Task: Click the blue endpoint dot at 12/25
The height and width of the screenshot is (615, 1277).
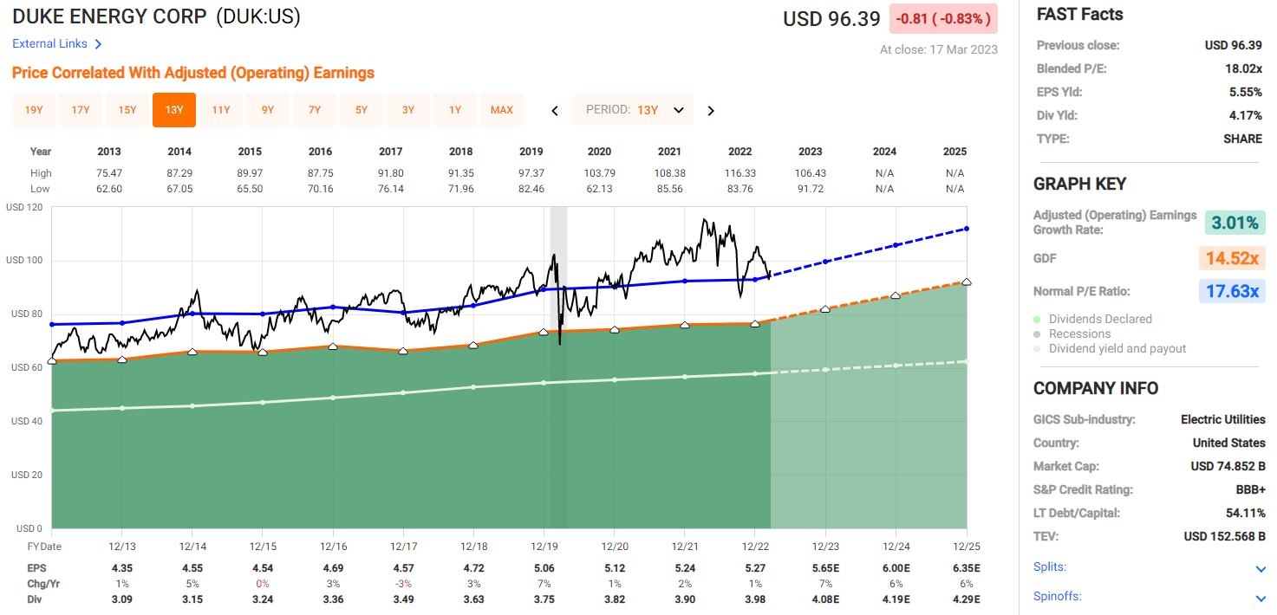Action: coord(967,229)
